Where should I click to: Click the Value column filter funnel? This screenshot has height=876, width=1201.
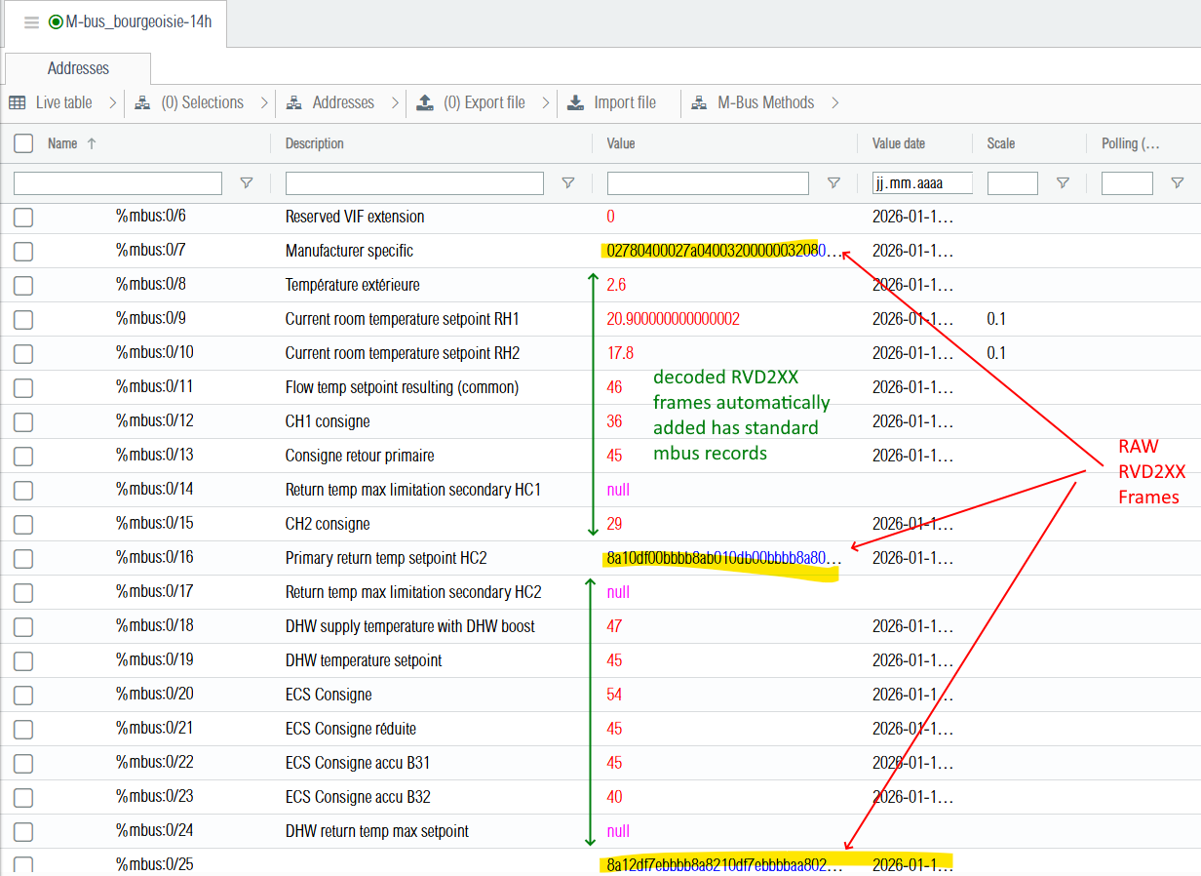pyautogui.click(x=833, y=182)
